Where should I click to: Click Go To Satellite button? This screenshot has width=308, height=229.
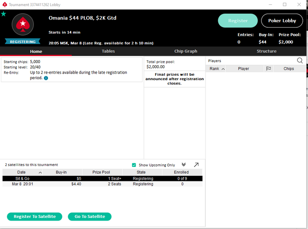(90, 216)
